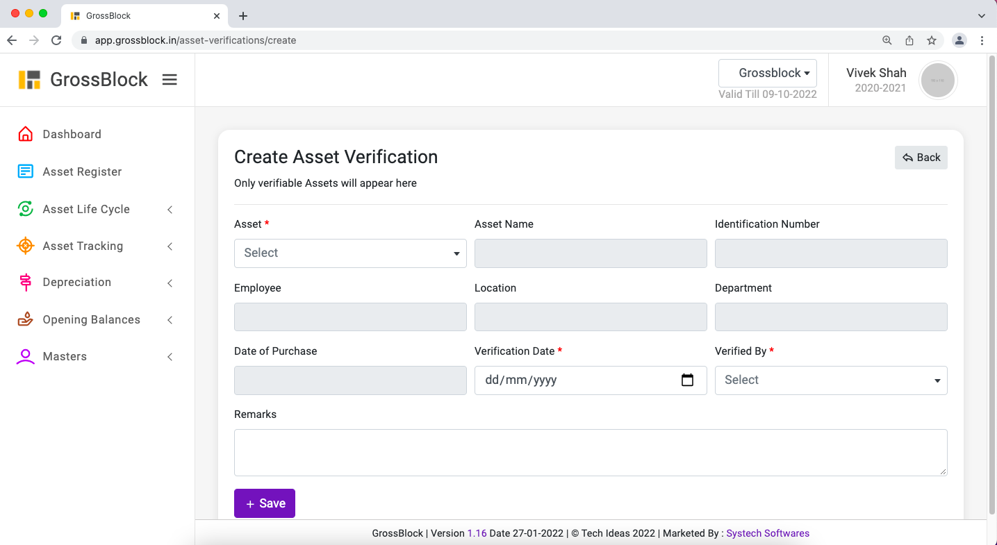The width and height of the screenshot is (997, 545).
Task: Click the Depreciation signpost icon
Action: (26, 282)
